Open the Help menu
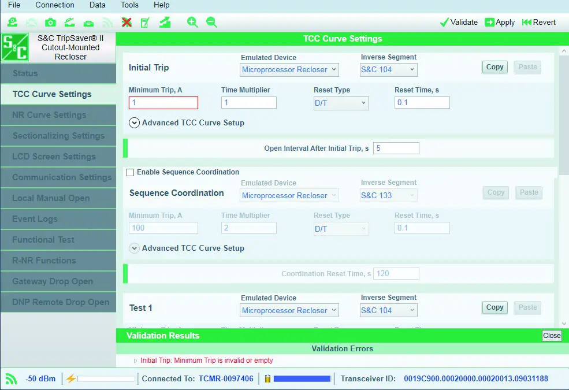Image resolution: width=569 pixels, height=390 pixels. pyautogui.click(x=162, y=5)
